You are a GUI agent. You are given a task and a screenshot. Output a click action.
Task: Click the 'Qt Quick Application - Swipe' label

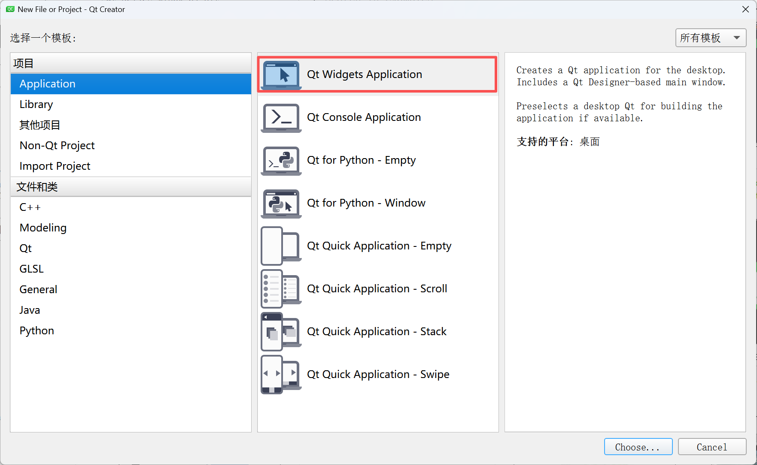coord(378,375)
